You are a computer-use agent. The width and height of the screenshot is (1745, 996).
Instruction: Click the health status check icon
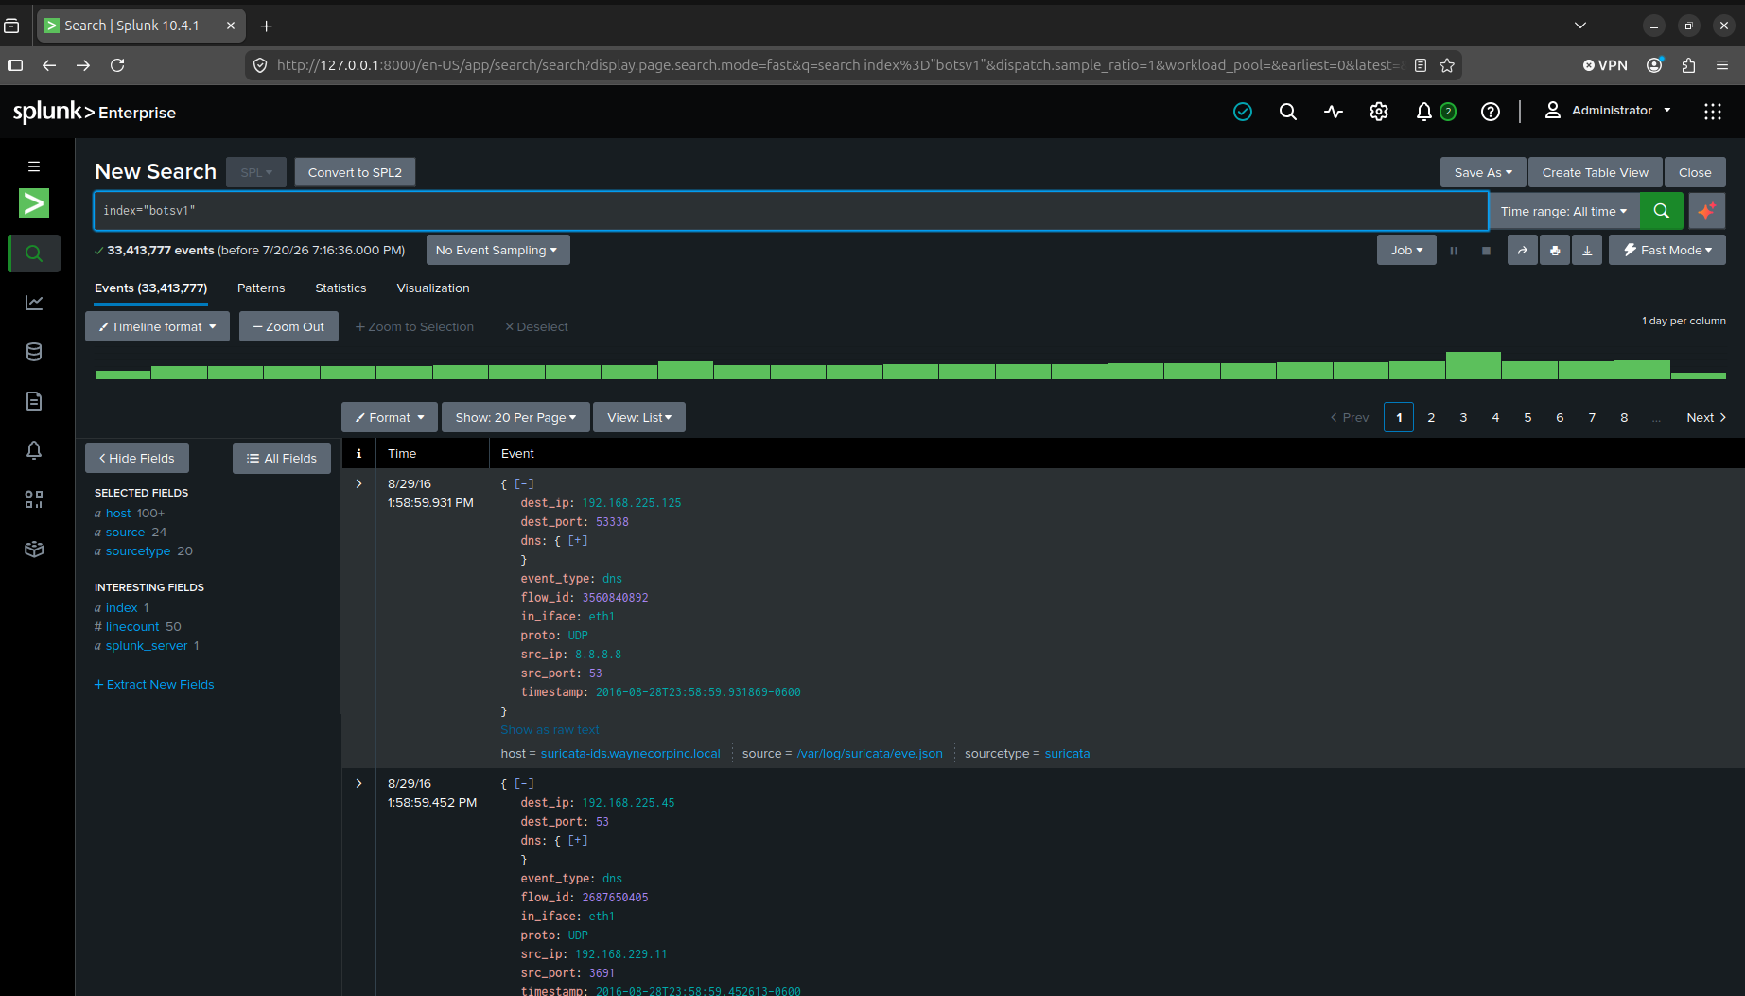click(1243, 112)
